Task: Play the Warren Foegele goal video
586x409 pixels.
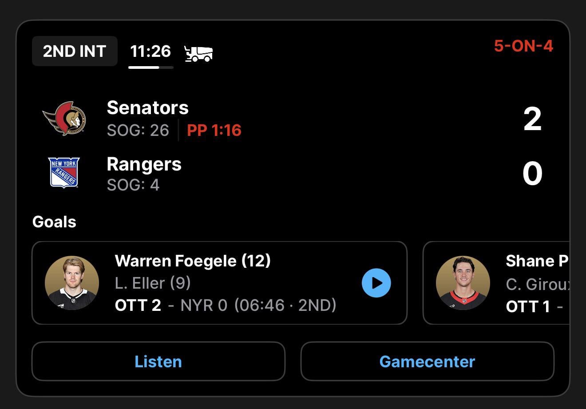Action: [x=376, y=283]
